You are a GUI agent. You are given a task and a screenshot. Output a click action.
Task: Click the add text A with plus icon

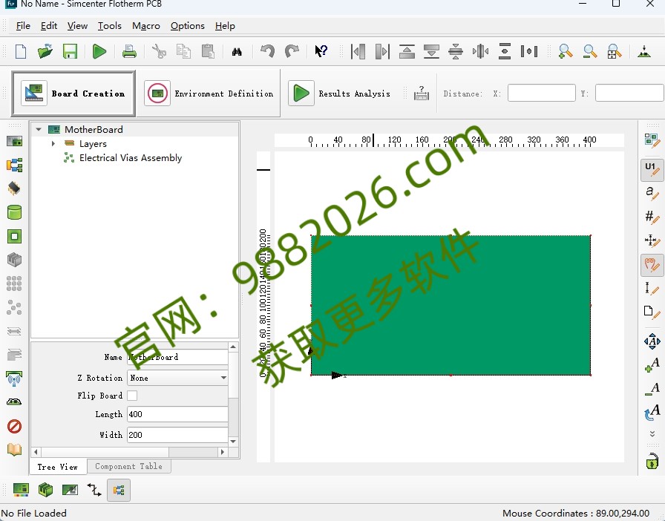click(652, 364)
